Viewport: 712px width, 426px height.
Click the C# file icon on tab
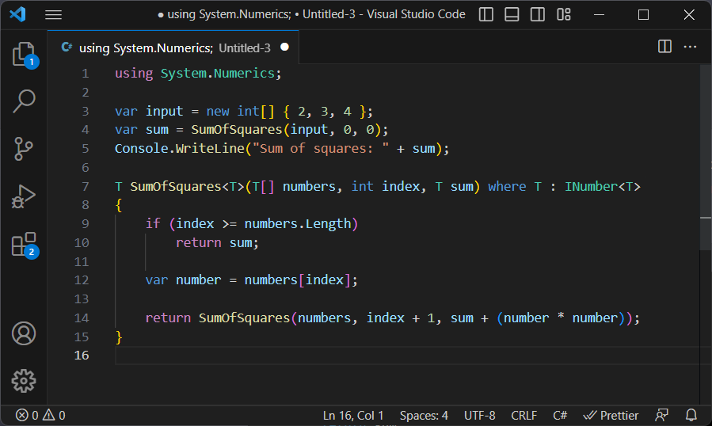[x=67, y=48]
